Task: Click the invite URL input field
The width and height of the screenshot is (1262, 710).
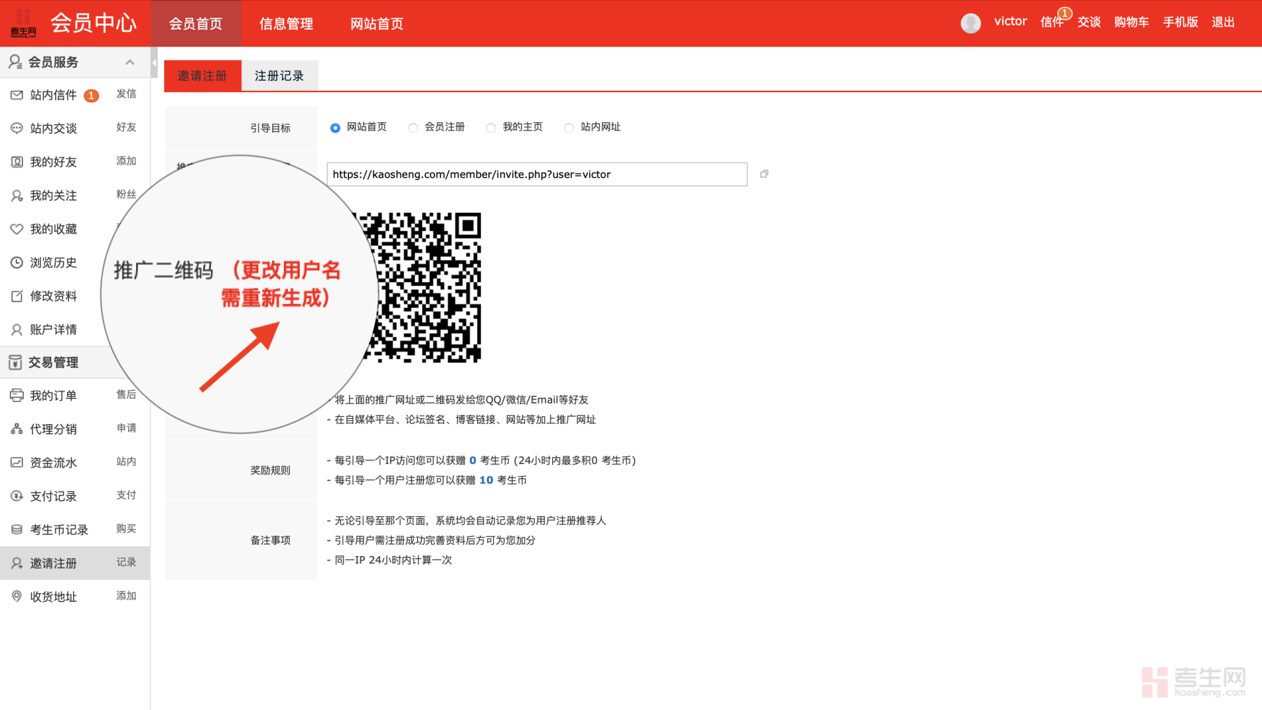Action: (x=536, y=174)
